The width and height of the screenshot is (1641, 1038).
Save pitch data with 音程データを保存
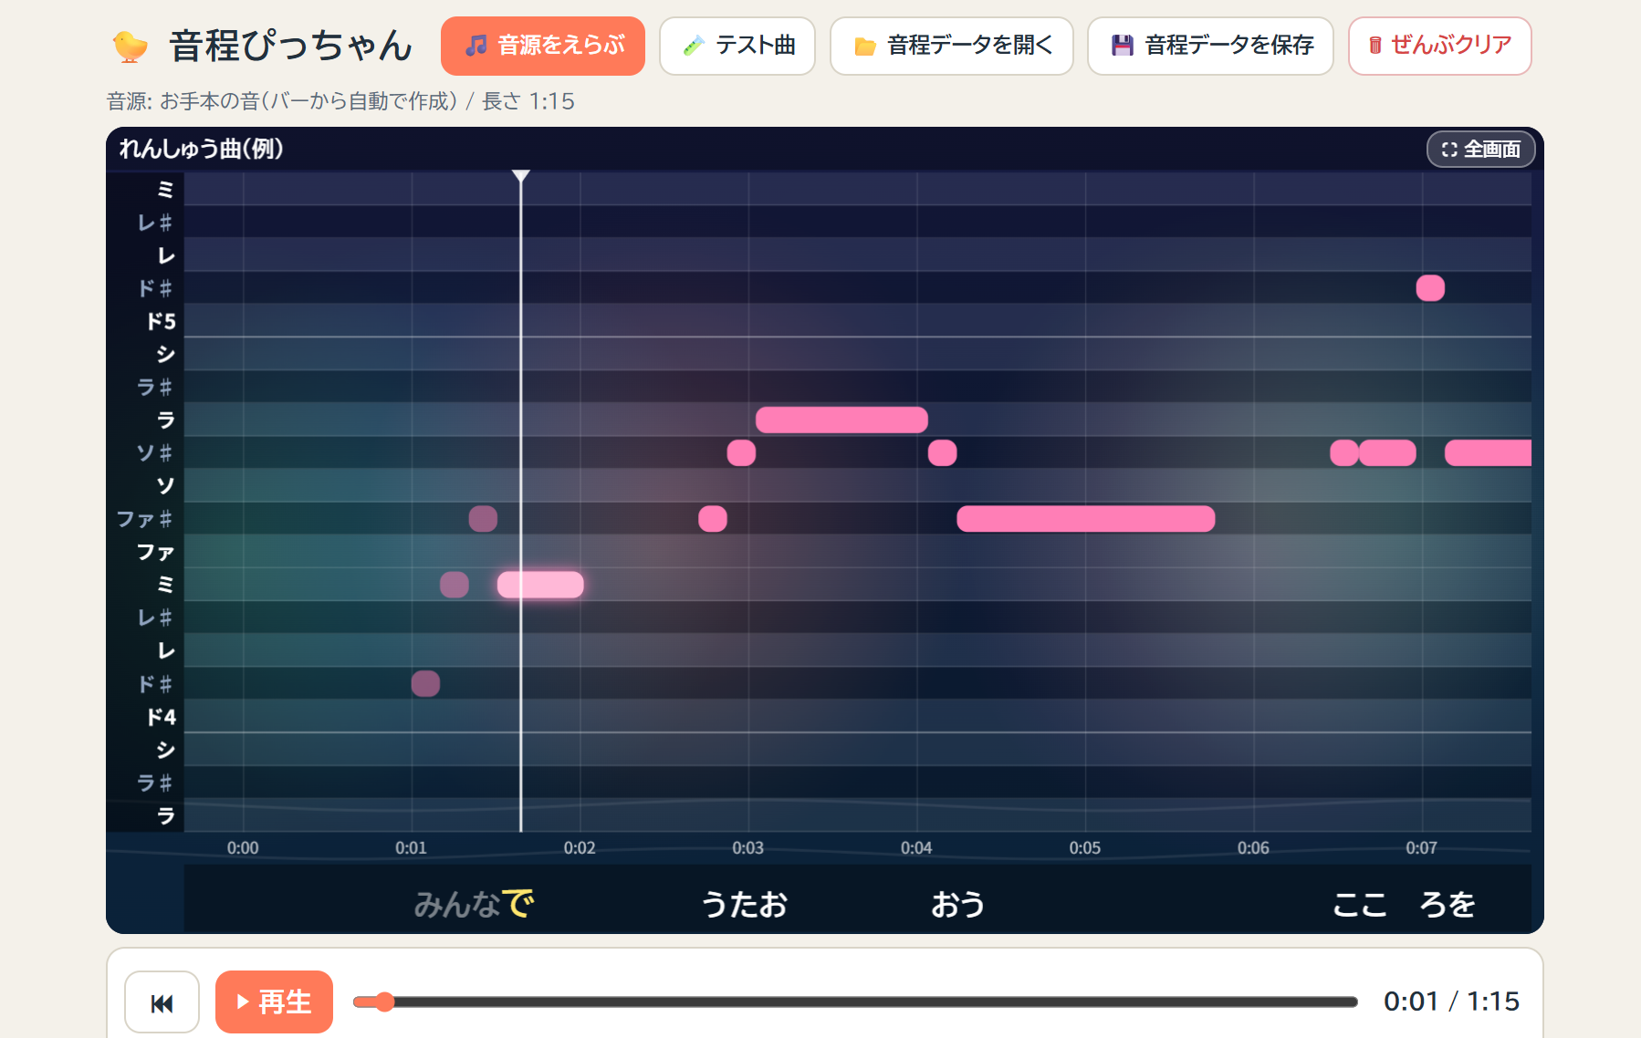(1210, 46)
